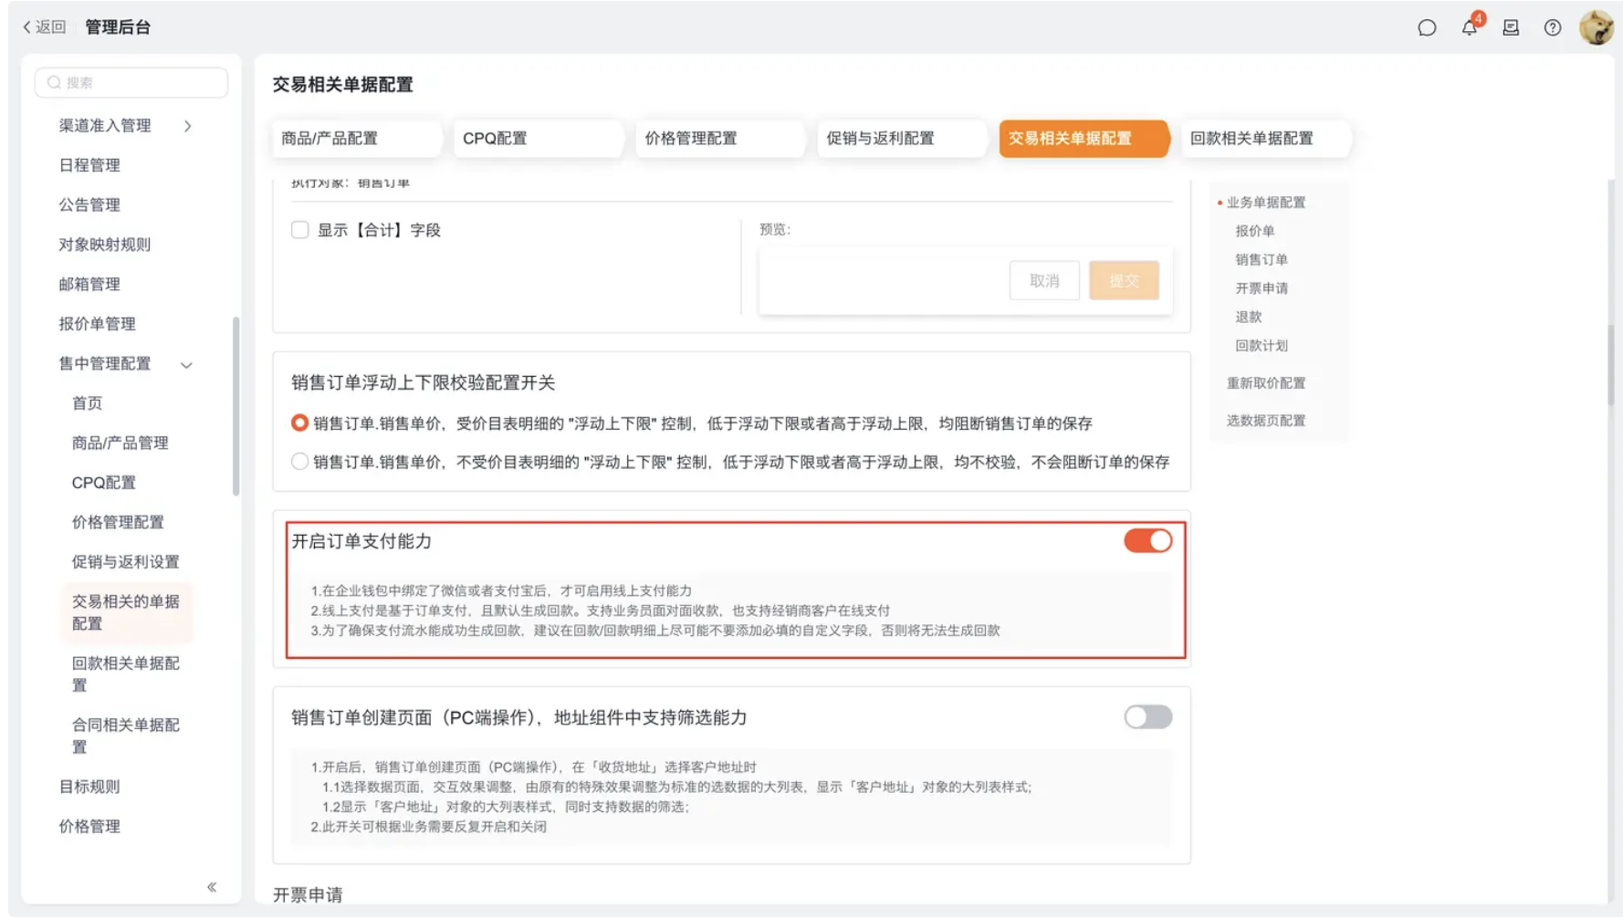
Task: Open sidebar item CPQ配置
Action: [103, 483]
